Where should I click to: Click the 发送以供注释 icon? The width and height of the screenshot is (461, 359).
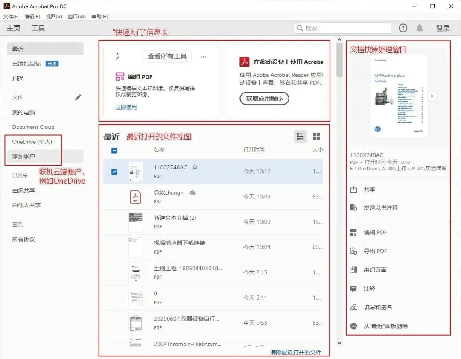coord(353,207)
